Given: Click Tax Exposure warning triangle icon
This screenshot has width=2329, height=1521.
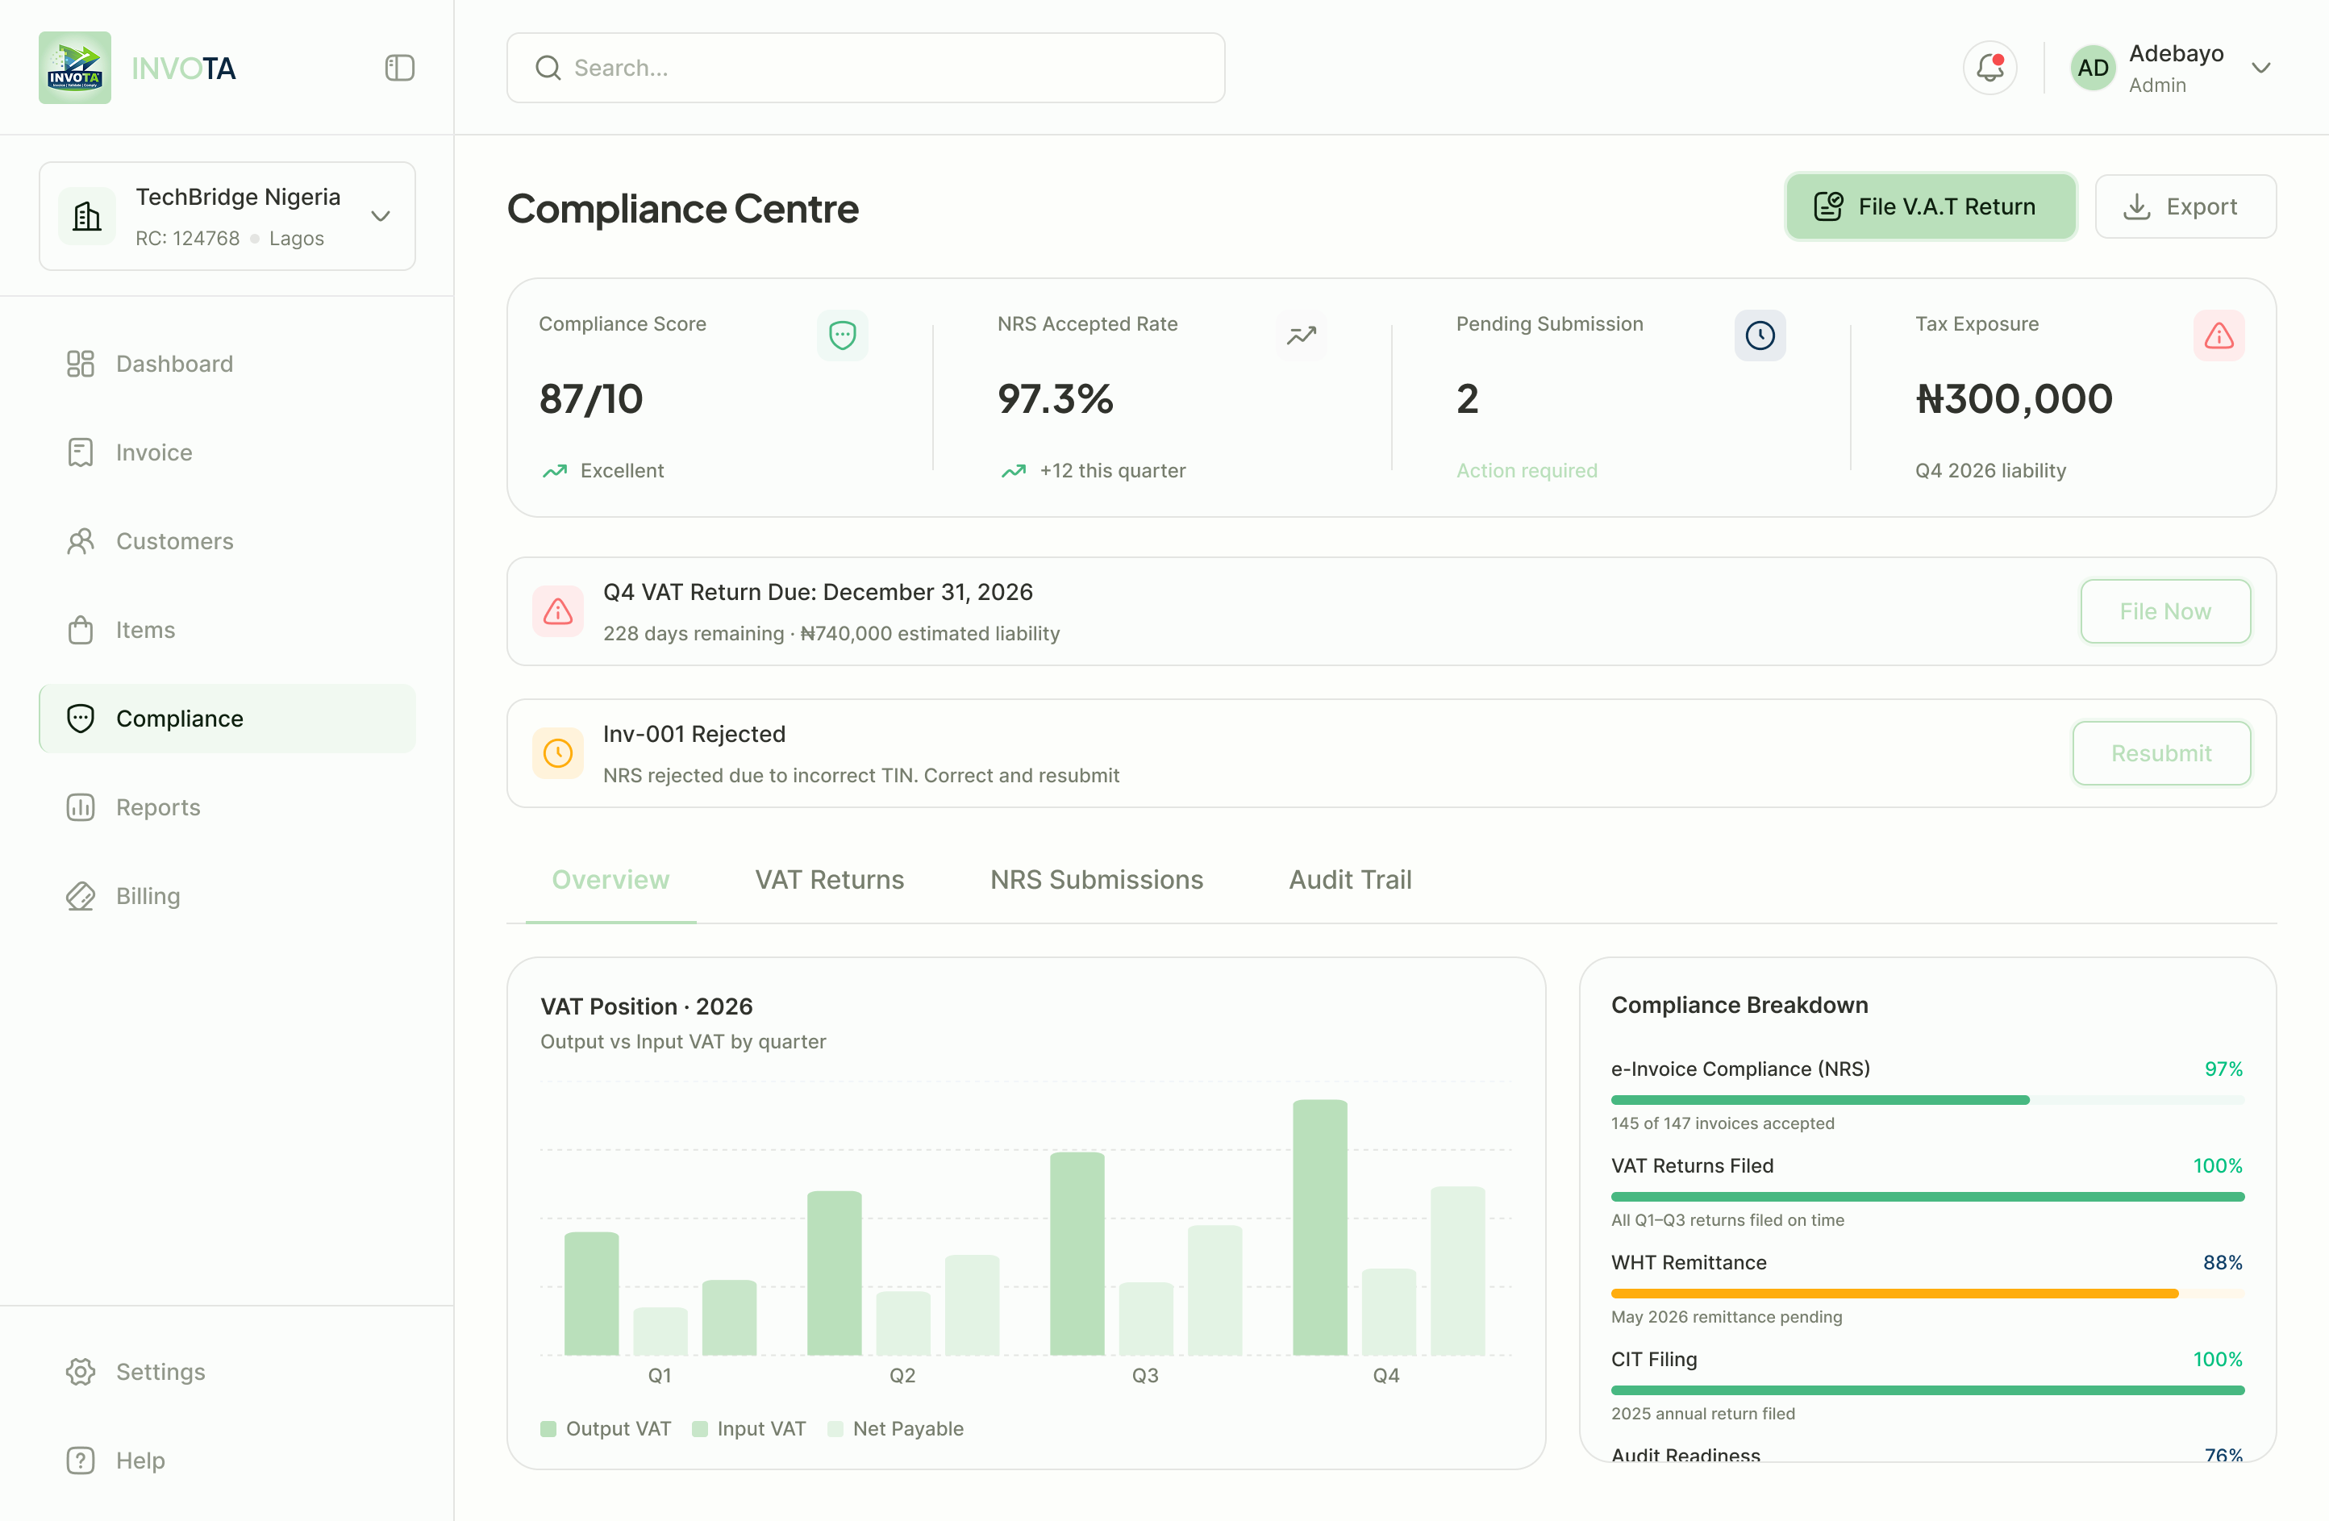Looking at the screenshot, I should tap(2219, 335).
